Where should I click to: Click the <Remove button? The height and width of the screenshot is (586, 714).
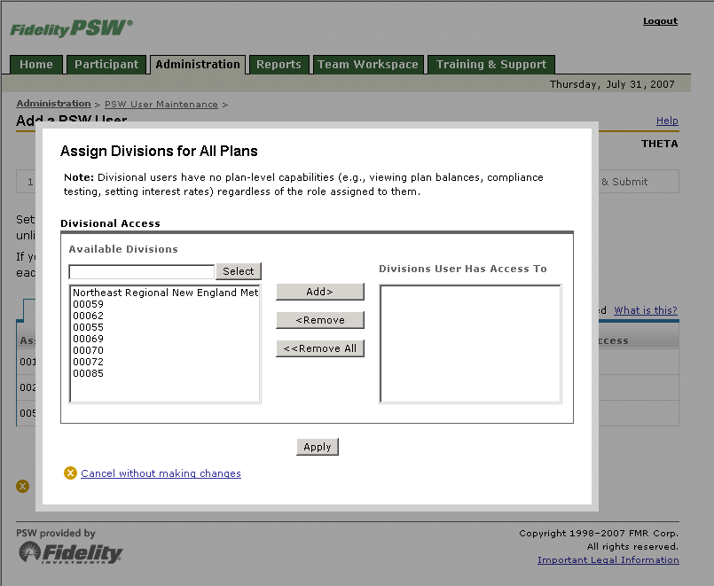click(x=319, y=320)
